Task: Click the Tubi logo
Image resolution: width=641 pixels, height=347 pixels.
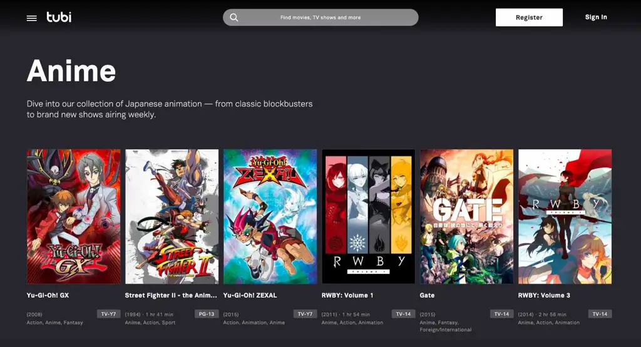Action: pos(59,17)
